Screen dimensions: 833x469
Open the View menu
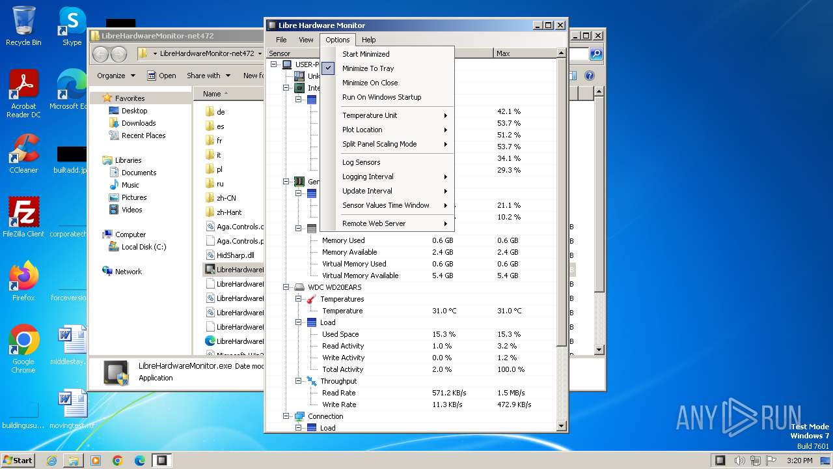(306, 40)
